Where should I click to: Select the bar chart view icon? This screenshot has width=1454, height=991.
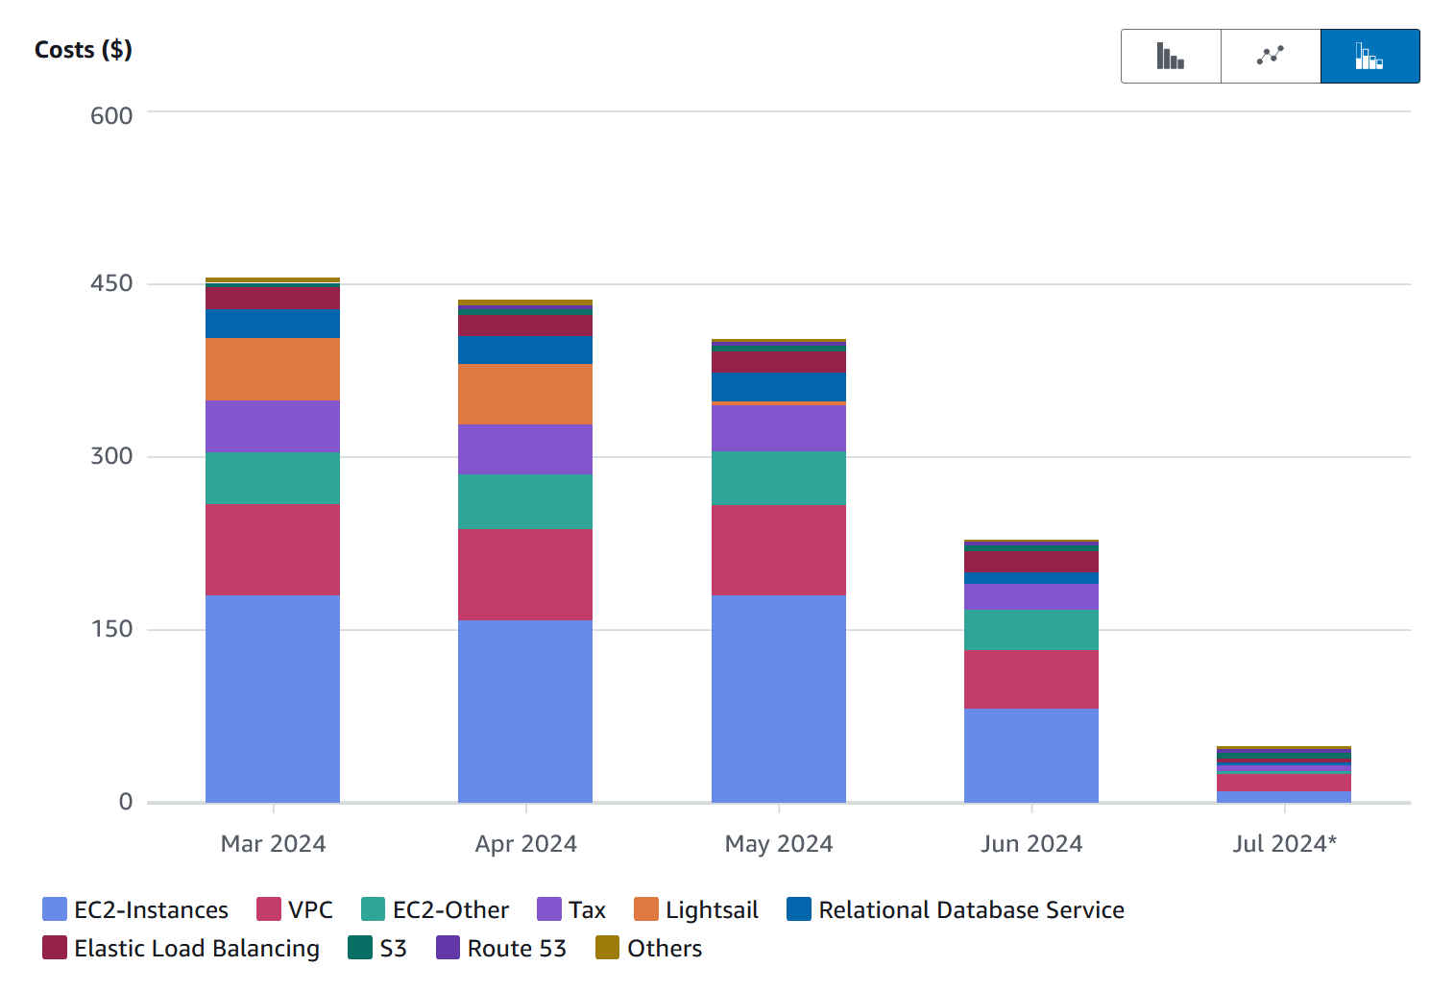coord(1170,56)
